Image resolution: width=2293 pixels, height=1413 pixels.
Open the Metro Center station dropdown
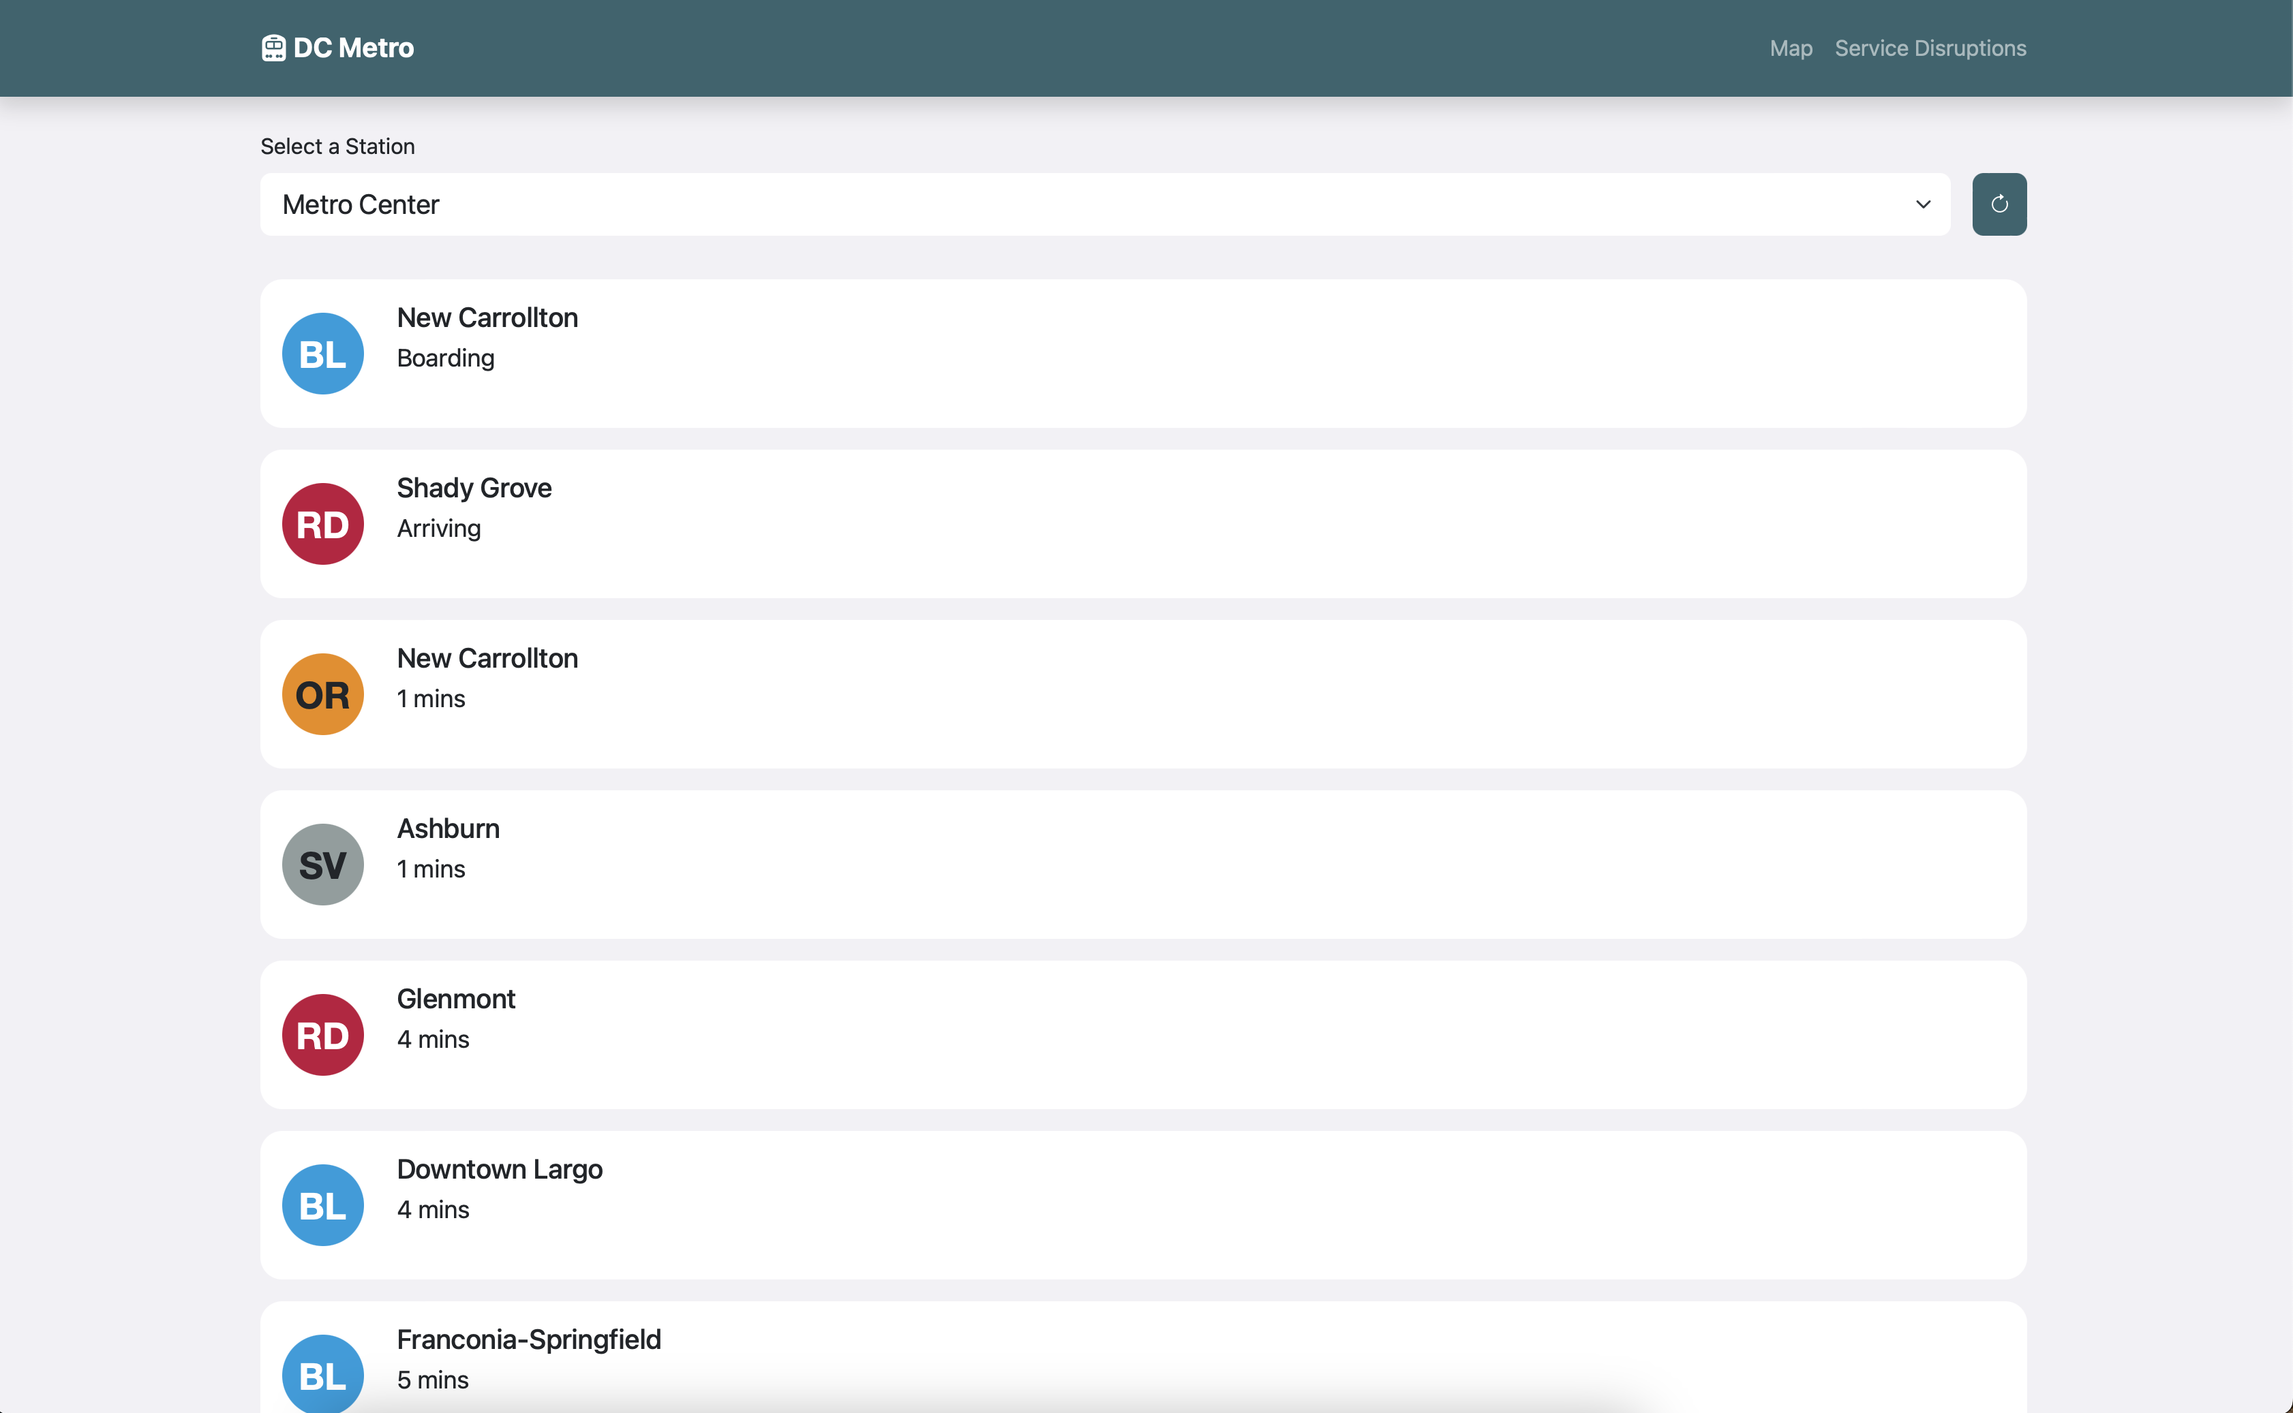1105,204
